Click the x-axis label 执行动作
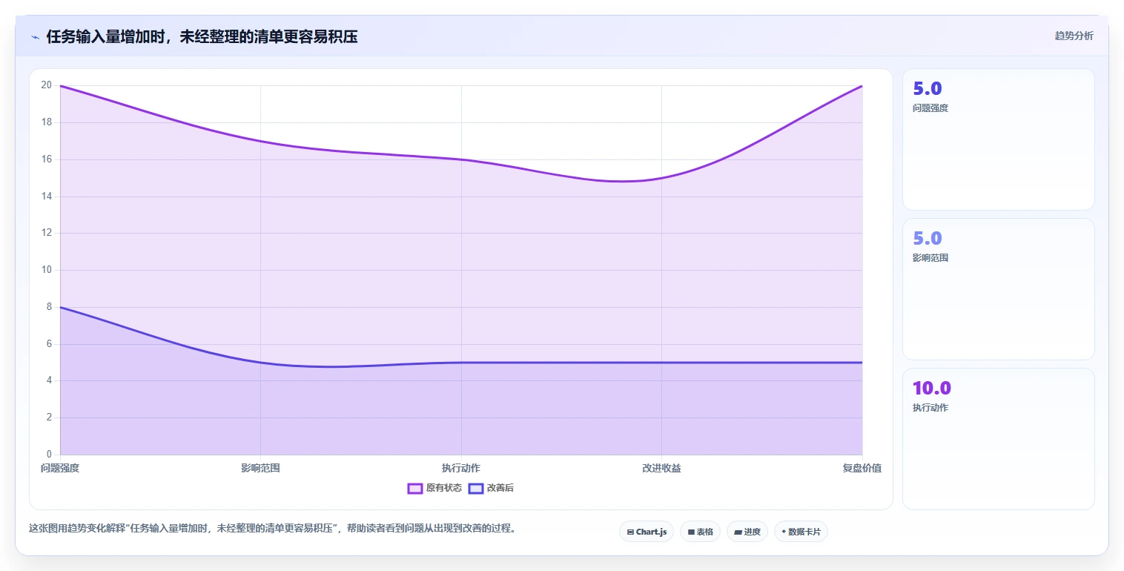The image size is (1124, 571). coord(461,468)
